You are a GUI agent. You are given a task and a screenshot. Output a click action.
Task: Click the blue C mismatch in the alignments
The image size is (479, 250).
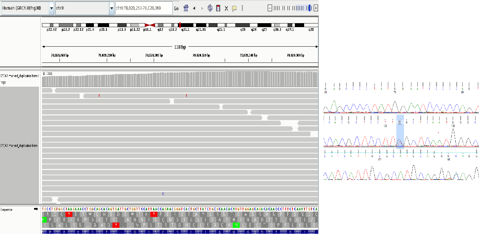click(x=163, y=194)
